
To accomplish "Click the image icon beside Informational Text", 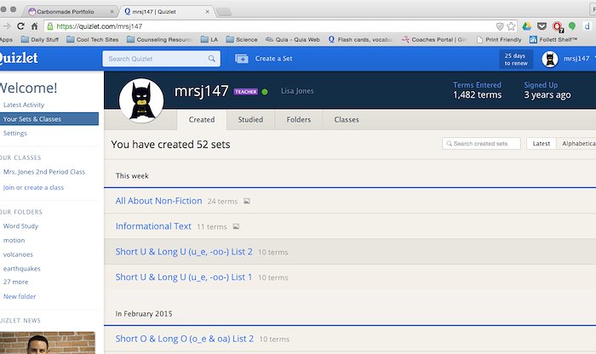I will [236, 226].
